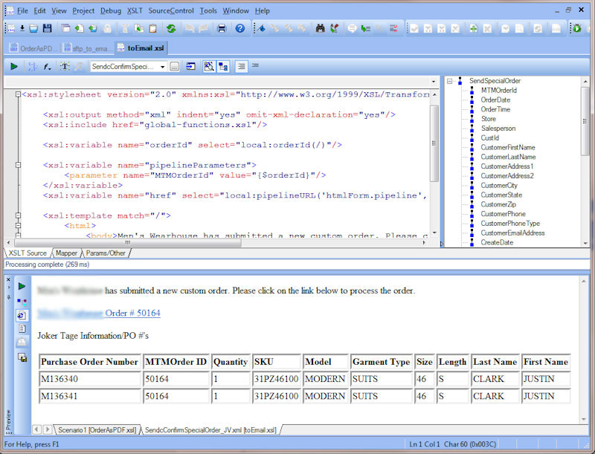Open the SendcConfirmSpeci scenario dropdown
The image size is (595, 454).
[162, 66]
